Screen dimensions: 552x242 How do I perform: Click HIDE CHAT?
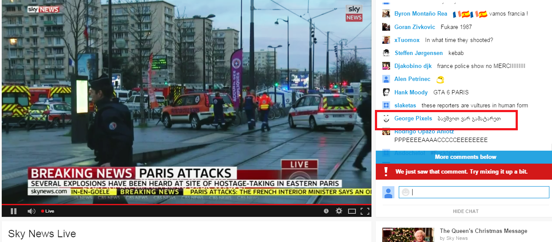tap(465, 211)
